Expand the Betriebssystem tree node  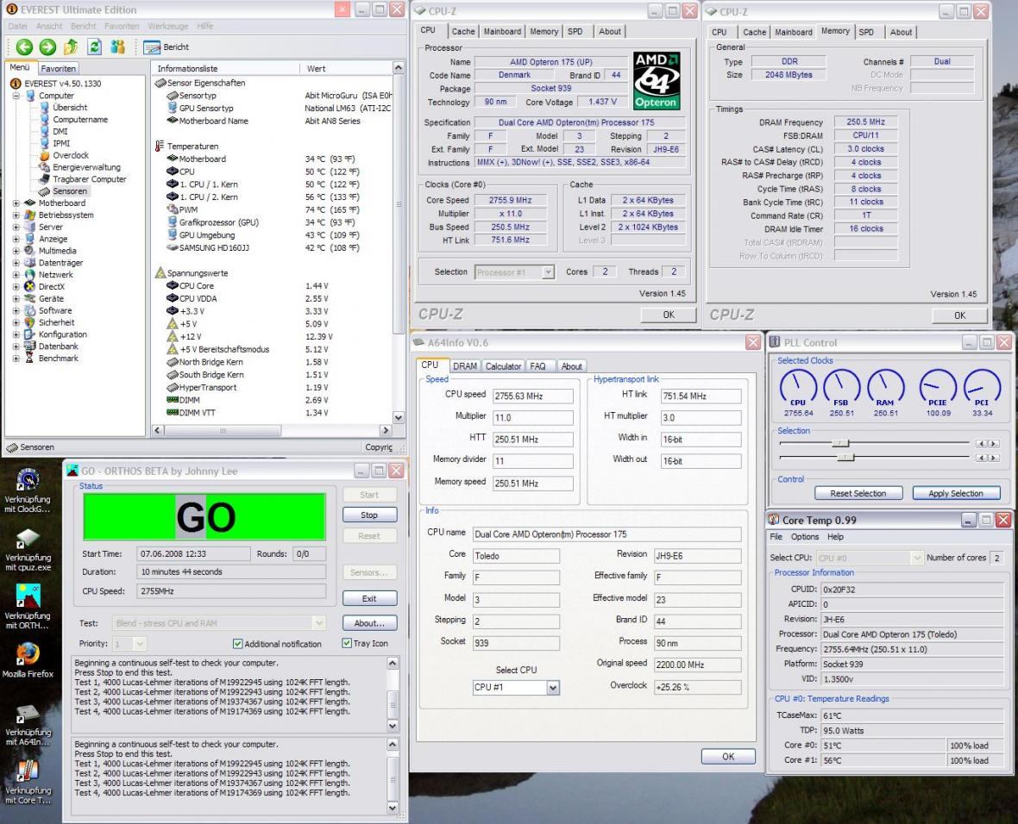(x=16, y=215)
